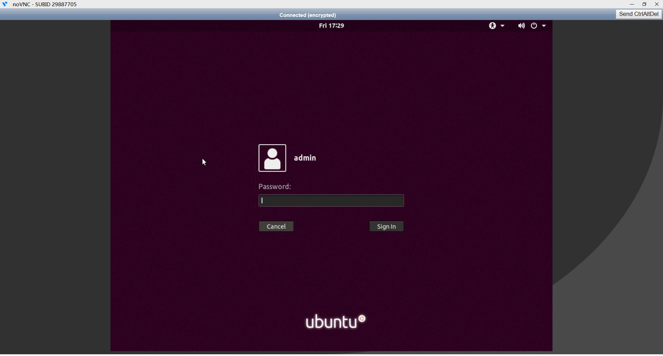Image resolution: width=663 pixels, height=356 pixels.
Task: Focus the Password input field
Action: point(331,201)
